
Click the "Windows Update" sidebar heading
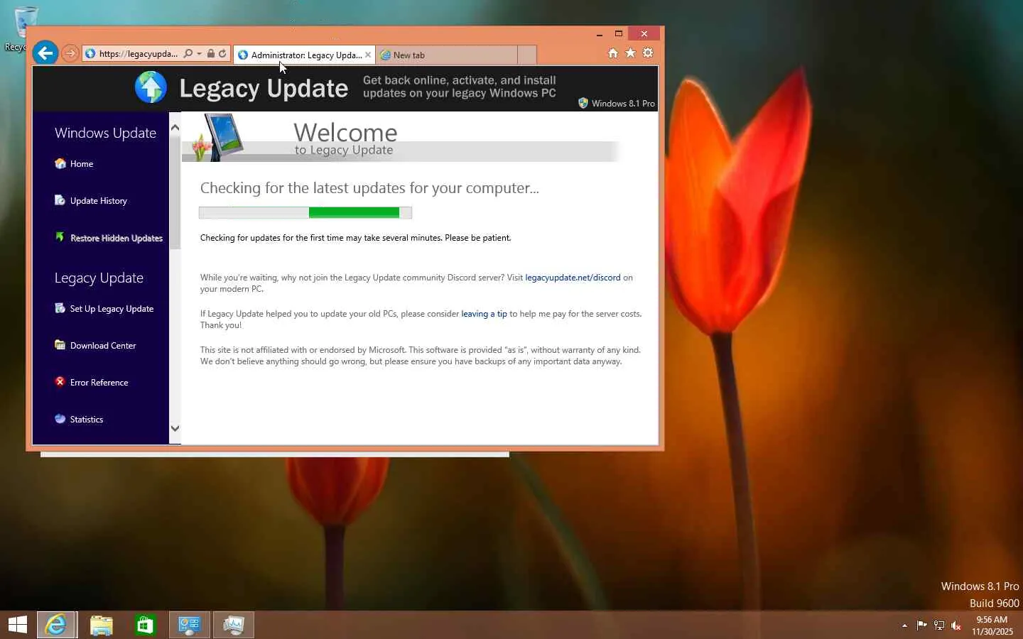click(x=105, y=133)
